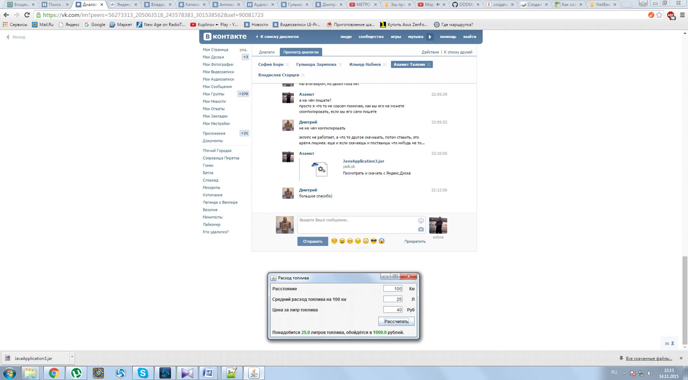Reload the page with the refresh icon
The image size is (688, 380).
(27, 15)
